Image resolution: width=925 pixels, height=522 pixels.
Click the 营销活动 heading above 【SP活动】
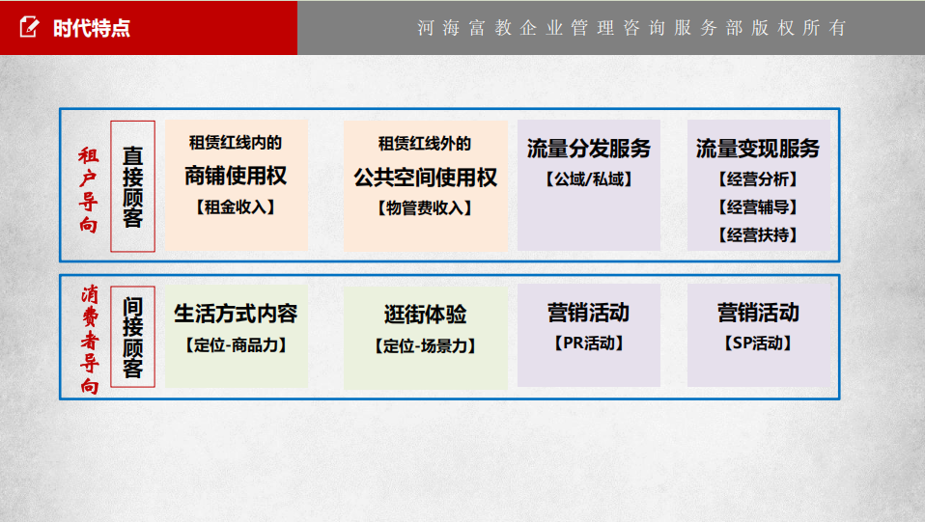pos(758,312)
